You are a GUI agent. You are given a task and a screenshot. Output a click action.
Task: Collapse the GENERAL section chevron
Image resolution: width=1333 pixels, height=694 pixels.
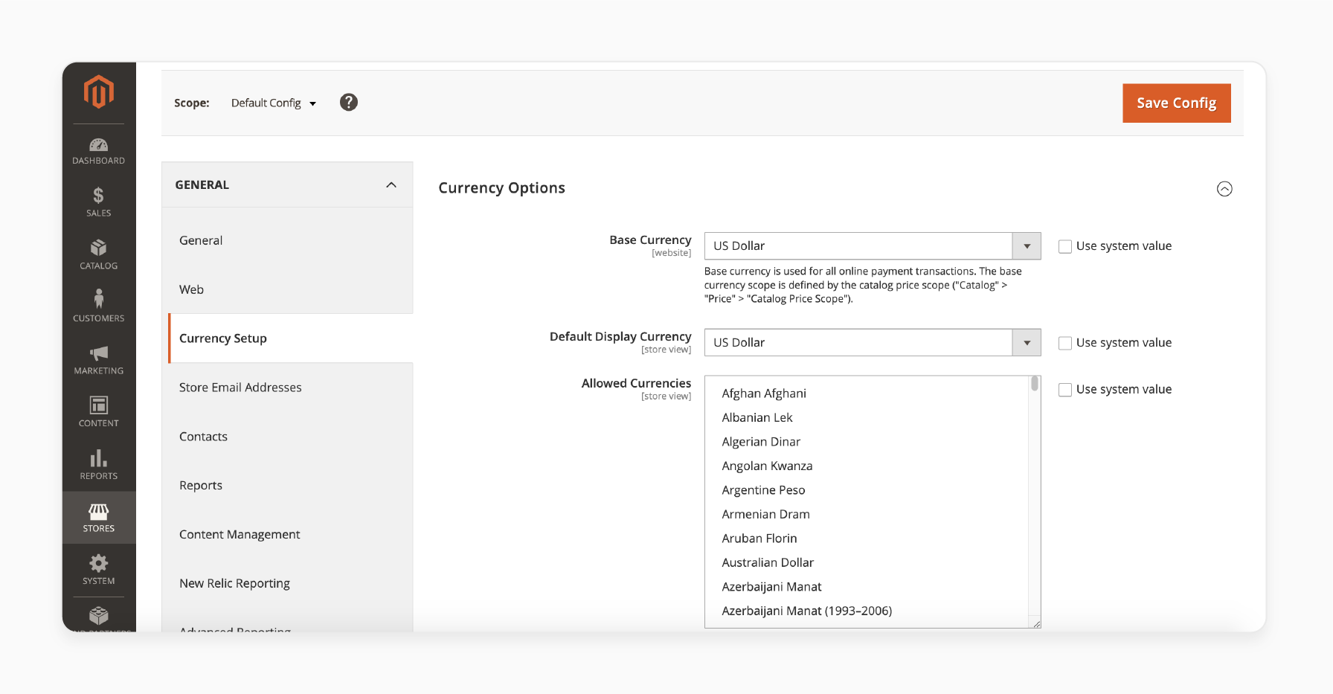(391, 184)
